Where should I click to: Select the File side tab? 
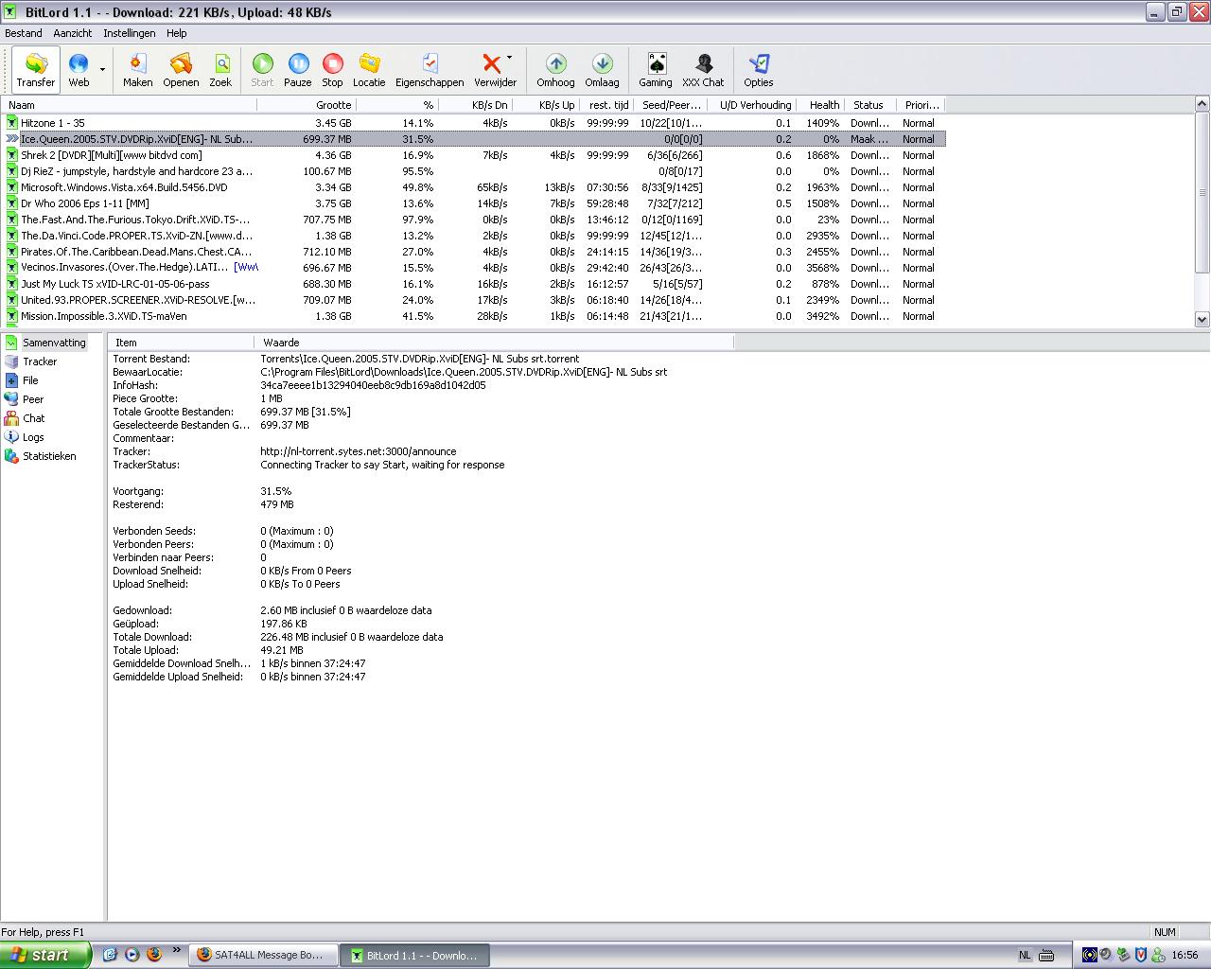[x=22, y=380]
